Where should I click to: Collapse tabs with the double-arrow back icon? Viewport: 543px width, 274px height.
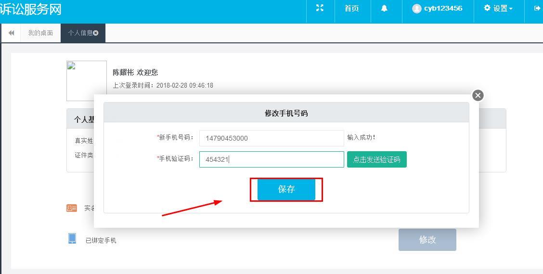[x=12, y=33]
